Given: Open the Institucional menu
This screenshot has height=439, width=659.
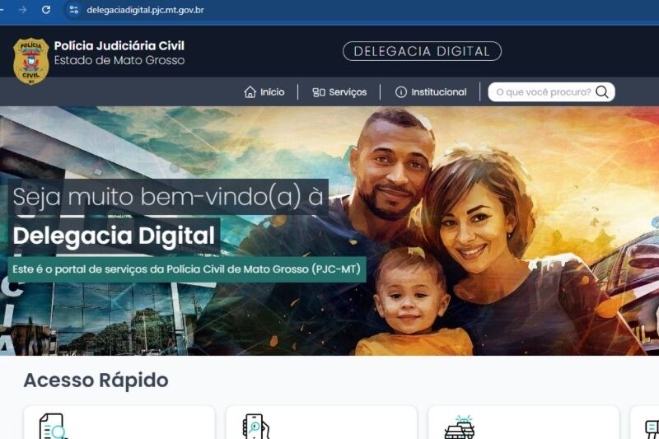Looking at the screenshot, I should click(431, 92).
